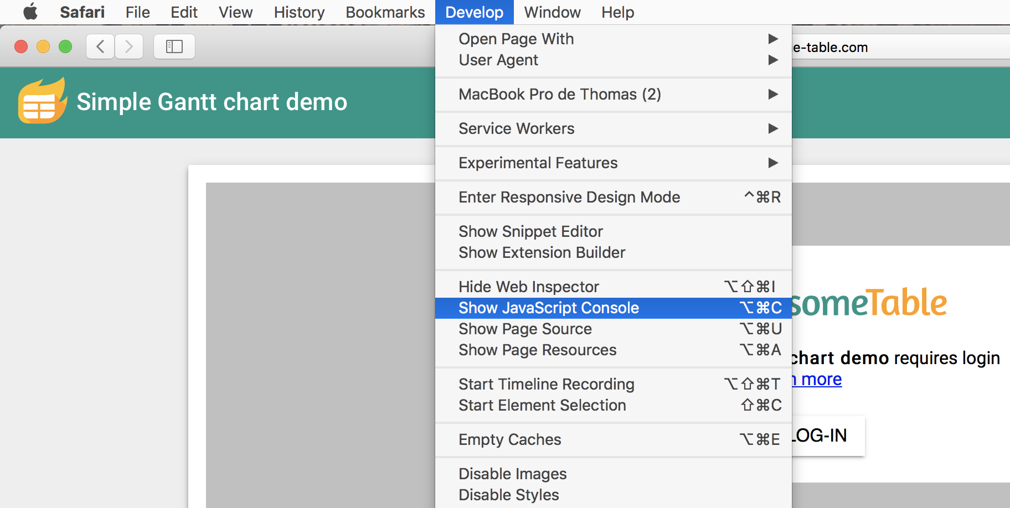
Task: Minimize the Safari window with yellow button
Action: coord(43,46)
